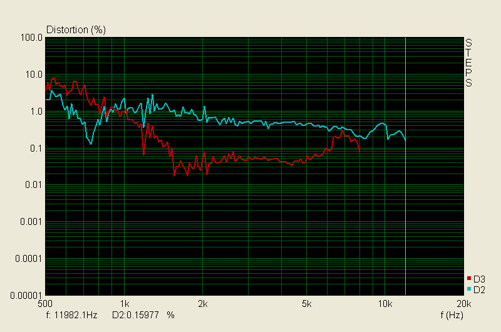Click the 5k x-axis label
Screen dimensions: 501x332
pos(306,304)
